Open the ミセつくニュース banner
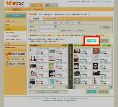This screenshot has width=118, height=107. click(15, 59)
